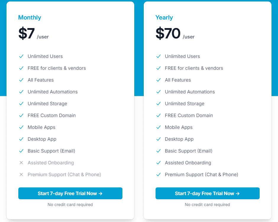Click 'No credit card required' under Monthly plan
Viewport: 278px width, 222px height.
tap(70, 205)
